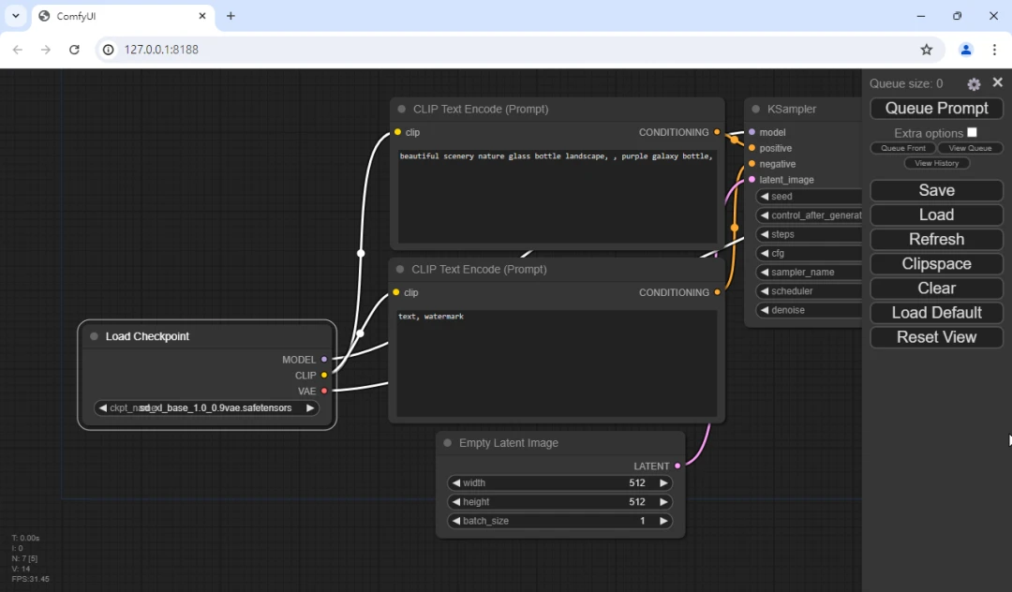Bookmark this page with star icon
Screen dimensions: 1012x592
(x=926, y=50)
